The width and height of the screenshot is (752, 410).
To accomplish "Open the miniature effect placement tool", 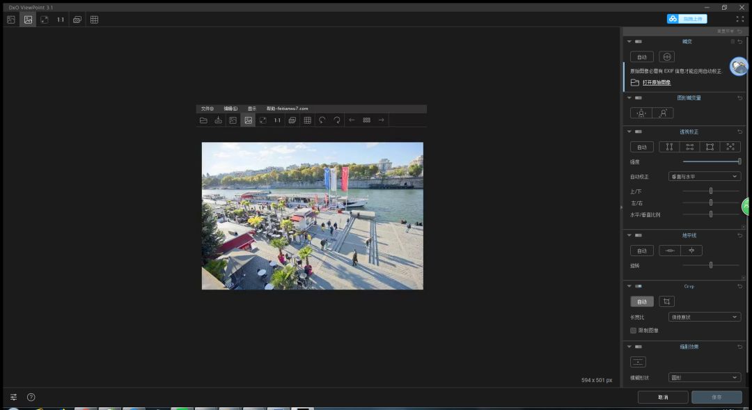I will 638,361.
